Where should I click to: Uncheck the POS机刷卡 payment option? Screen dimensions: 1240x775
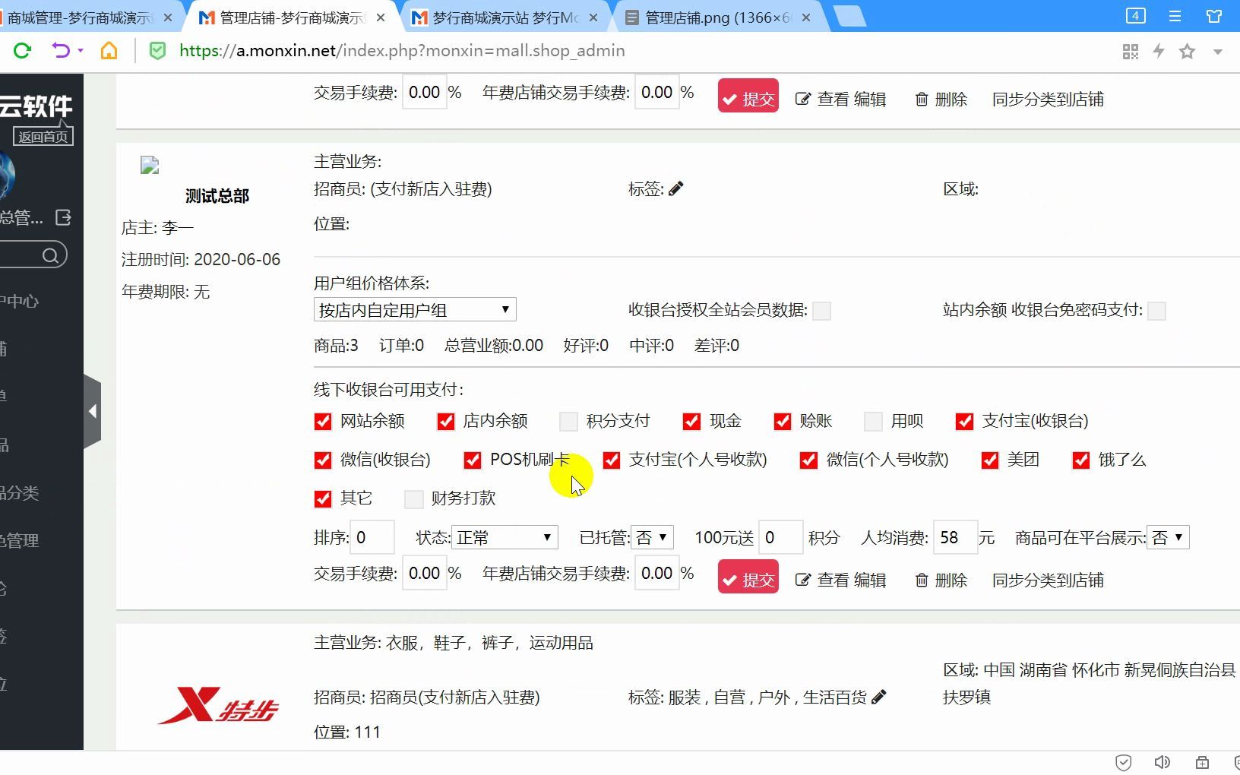click(x=473, y=460)
